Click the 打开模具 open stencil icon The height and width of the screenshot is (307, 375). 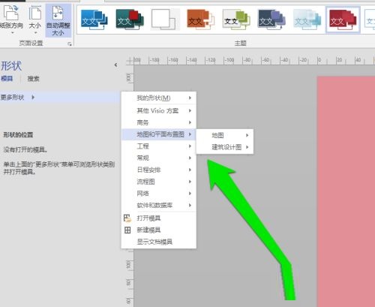click(x=127, y=218)
